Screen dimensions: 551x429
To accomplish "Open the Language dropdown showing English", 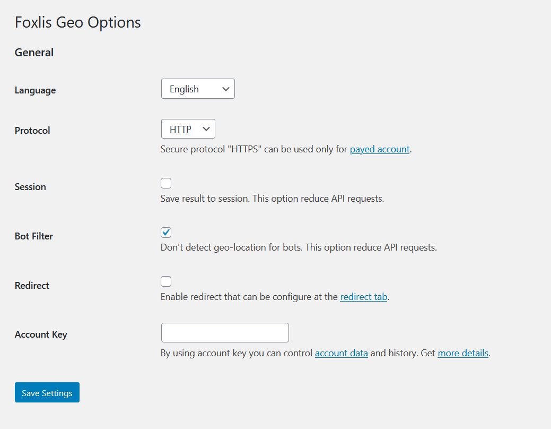I will tap(198, 89).
